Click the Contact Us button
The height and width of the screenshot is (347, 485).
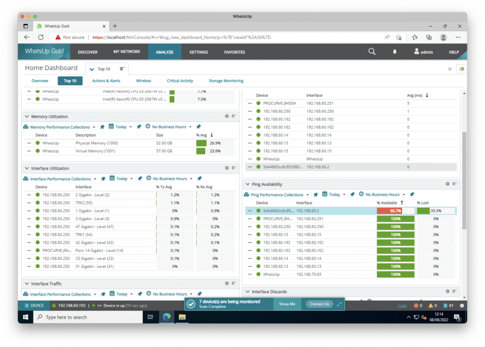pos(319,304)
